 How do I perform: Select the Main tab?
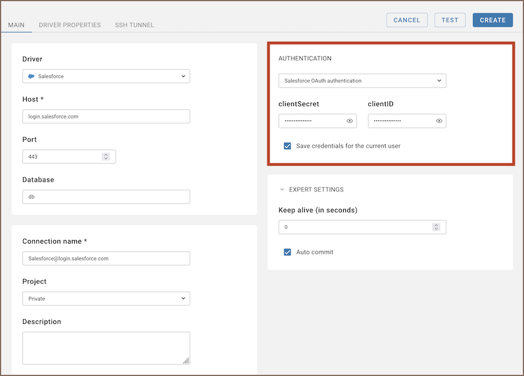tap(16, 25)
